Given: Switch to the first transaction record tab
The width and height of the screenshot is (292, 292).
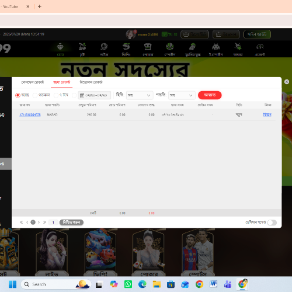Looking at the screenshot, I should [33, 82].
